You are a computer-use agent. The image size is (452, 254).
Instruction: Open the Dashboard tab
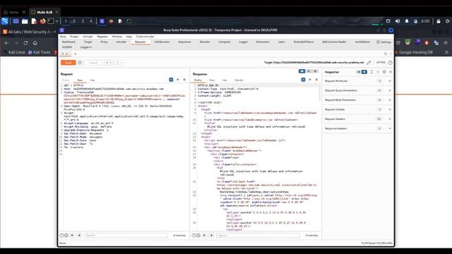coord(69,42)
